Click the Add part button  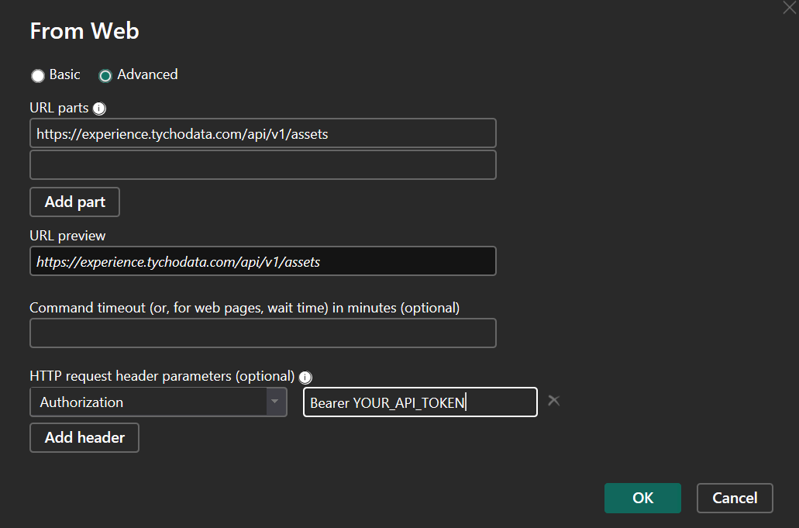pyautogui.click(x=74, y=202)
